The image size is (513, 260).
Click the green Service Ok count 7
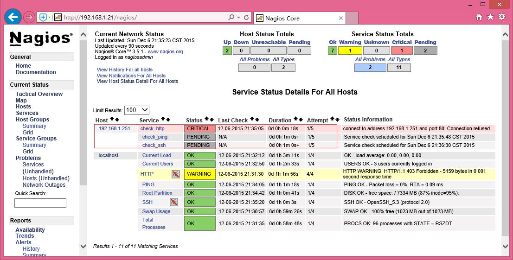[333, 51]
